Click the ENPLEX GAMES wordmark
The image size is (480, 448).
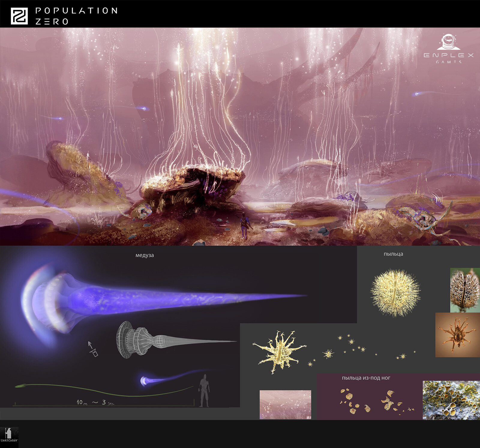448,58
